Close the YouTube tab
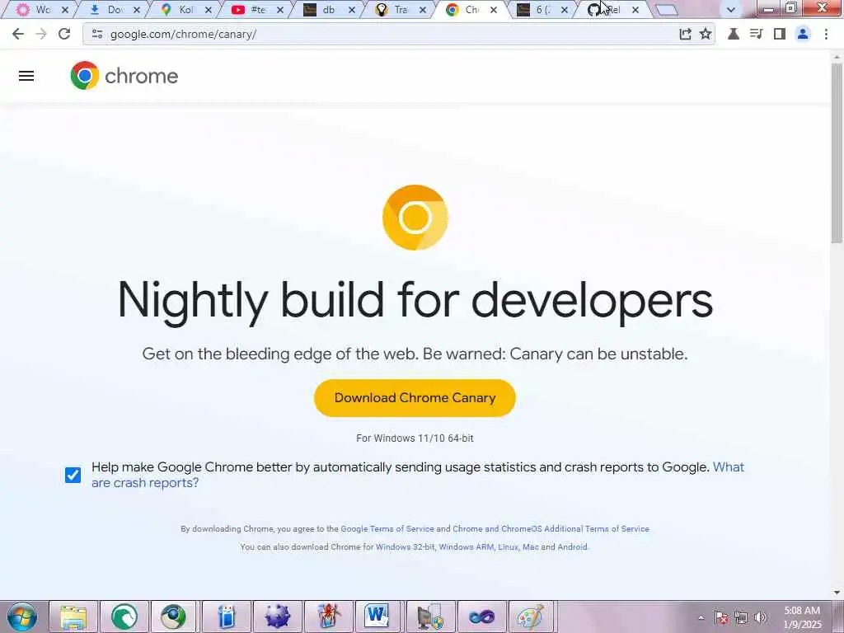 (280, 10)
